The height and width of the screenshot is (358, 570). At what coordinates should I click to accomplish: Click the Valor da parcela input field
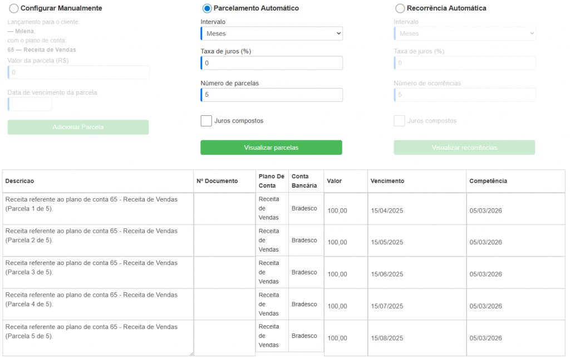tap(78, 72)
